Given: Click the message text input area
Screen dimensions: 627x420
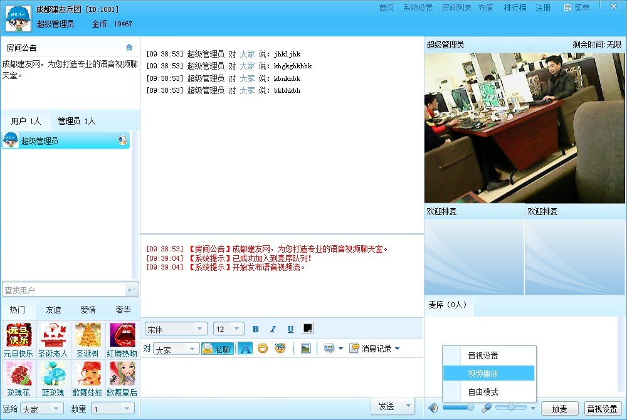Looking at the screenshot, I should coord(282,377).
